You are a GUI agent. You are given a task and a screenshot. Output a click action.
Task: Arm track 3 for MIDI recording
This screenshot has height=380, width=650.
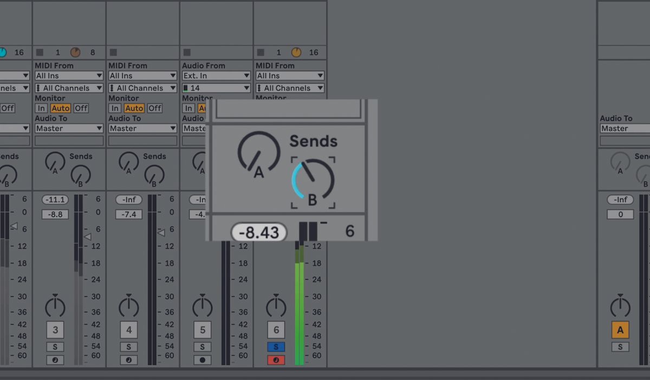(55, 359)
